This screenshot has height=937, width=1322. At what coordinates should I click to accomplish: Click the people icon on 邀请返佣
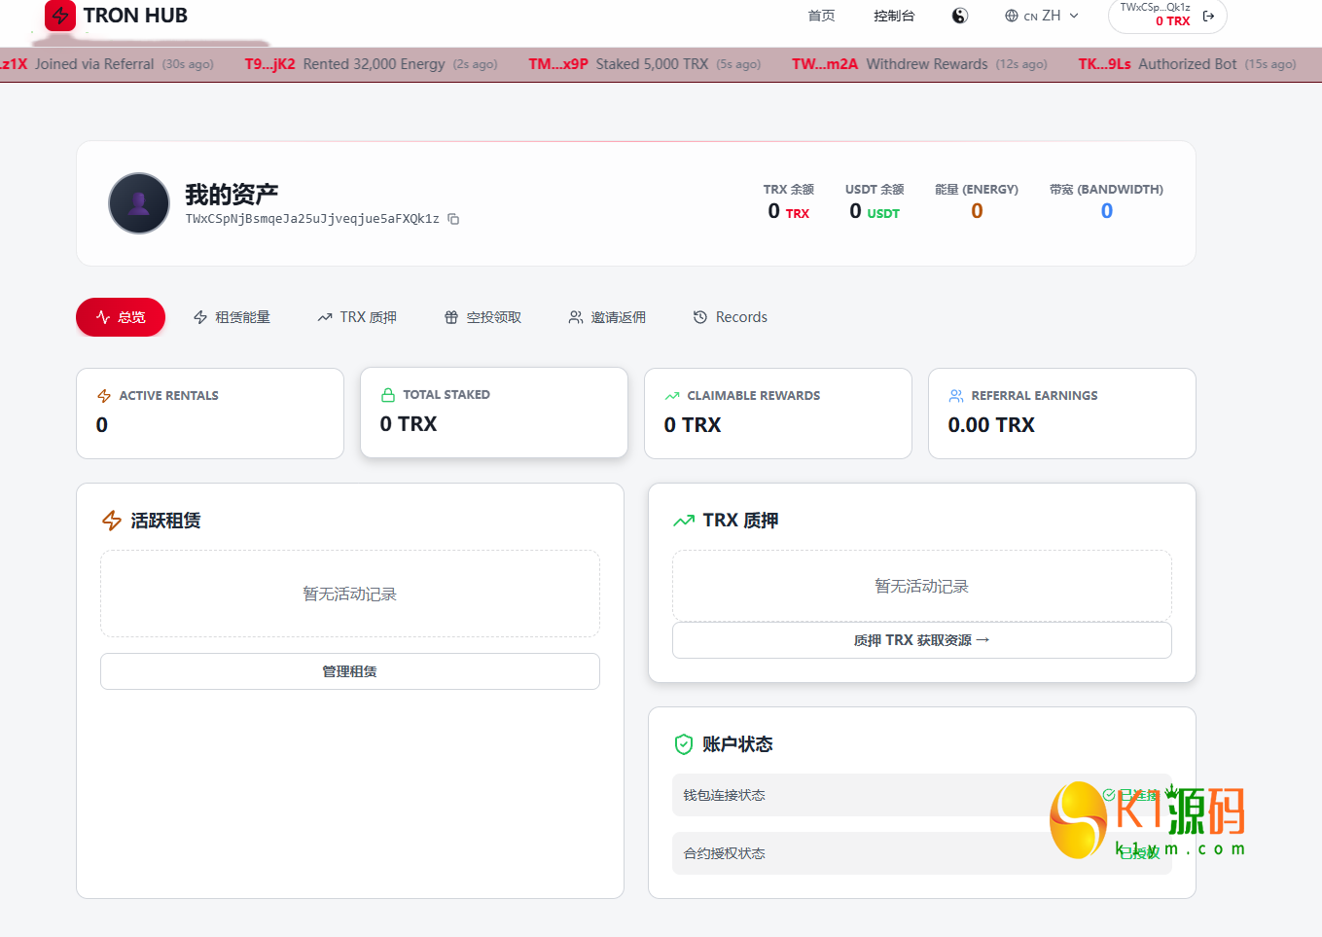(x=576, y=317)
